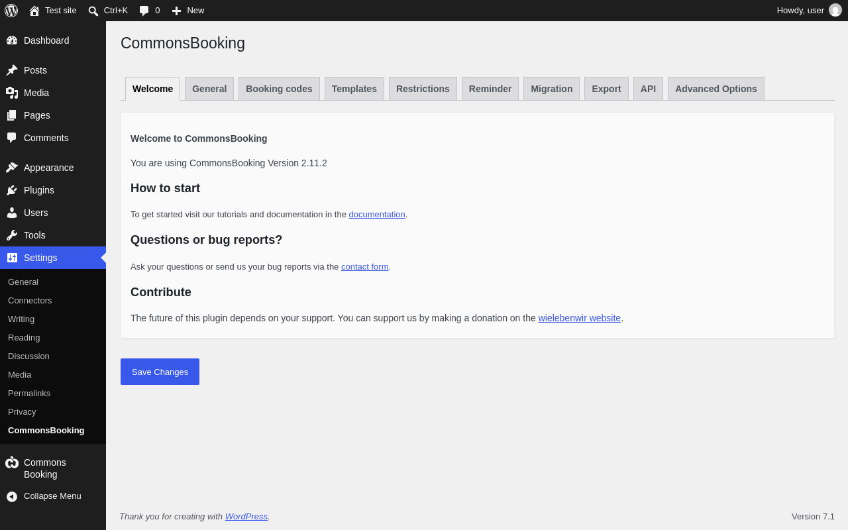Screen dimensions: 848x530
Task: Select the Templates tab
Action: click(x=354, y=89)
